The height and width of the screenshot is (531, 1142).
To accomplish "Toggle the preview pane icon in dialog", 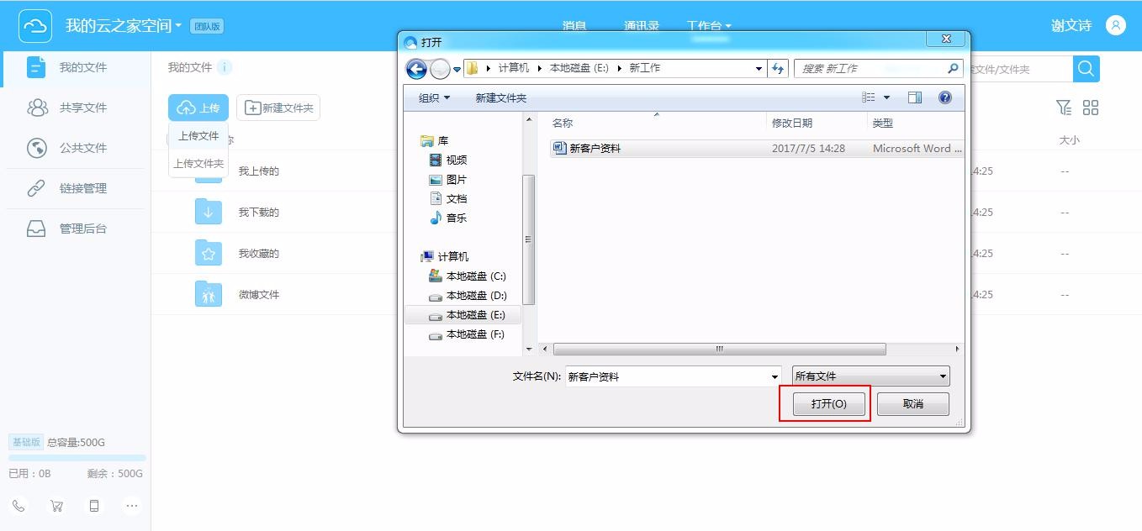I will (914, 97).
